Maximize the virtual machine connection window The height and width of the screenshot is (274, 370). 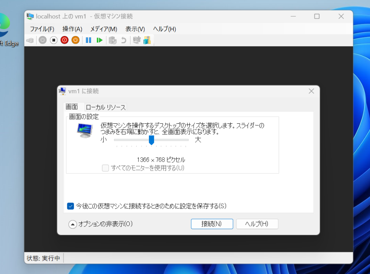point(317,16)
